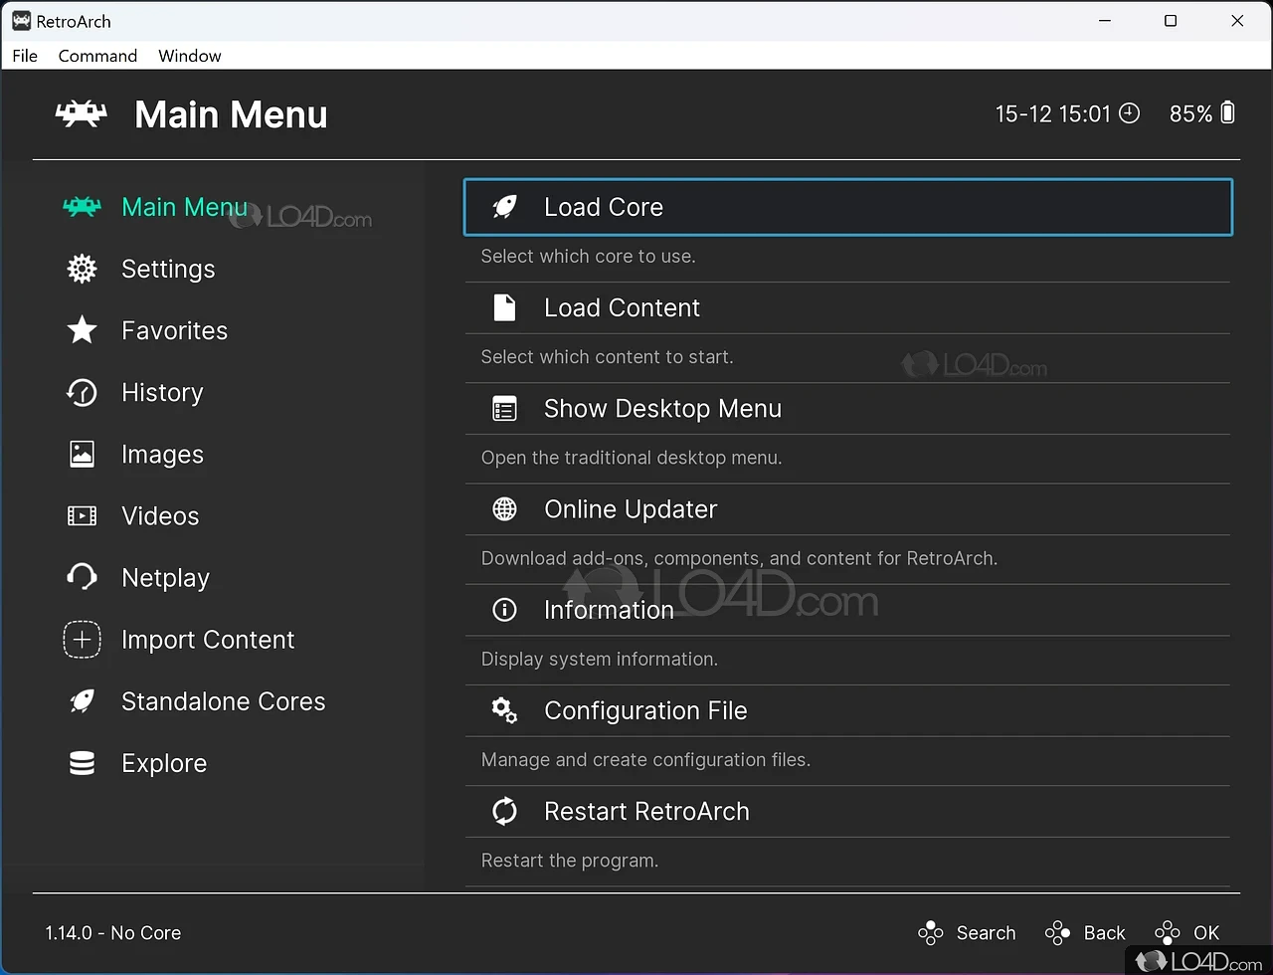Screen dimensions: 1273x975
Task: Click the Explore database icon
Action: click(x=82, y=763)
